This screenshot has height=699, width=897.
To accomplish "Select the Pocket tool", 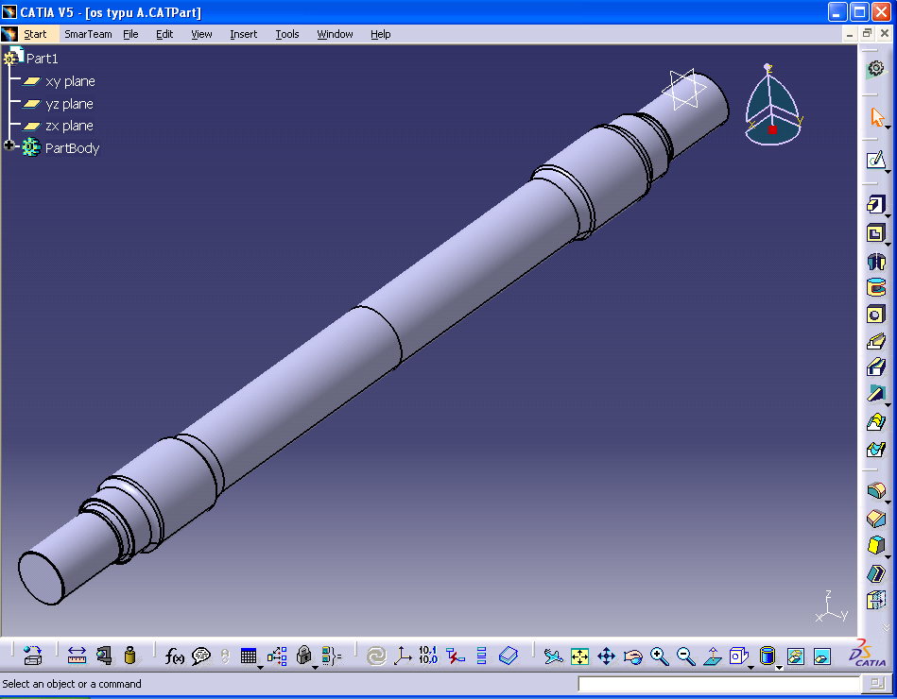I will [x=876, y=233].
